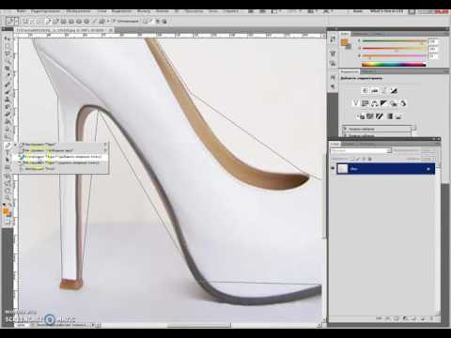Image resolution: width=451 pixels, height=338 pixels.
Task: Add a Threshold adjustment
Action: click(x=380, y=116)
